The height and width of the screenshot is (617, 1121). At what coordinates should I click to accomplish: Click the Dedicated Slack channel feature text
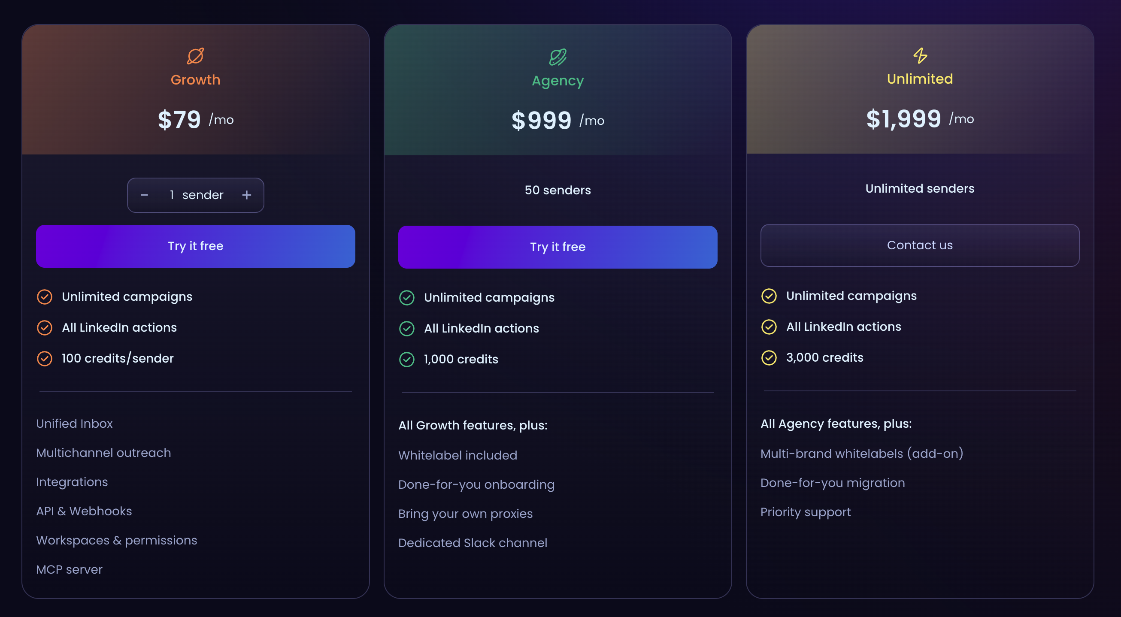473,543
